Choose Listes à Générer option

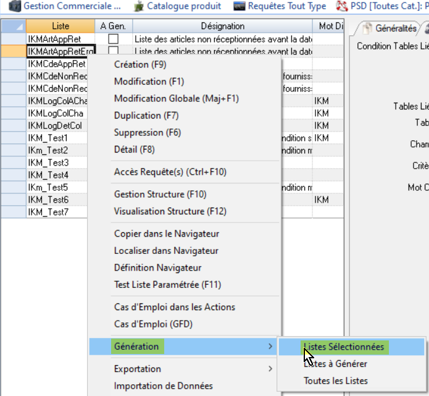click(335, 364)
